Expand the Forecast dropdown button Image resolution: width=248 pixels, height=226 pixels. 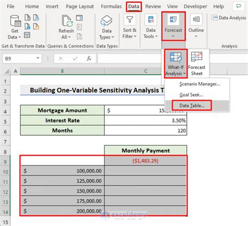point(173,26)
